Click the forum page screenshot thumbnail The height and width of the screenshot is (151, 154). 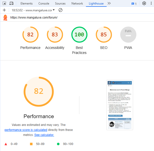point(120,105)
